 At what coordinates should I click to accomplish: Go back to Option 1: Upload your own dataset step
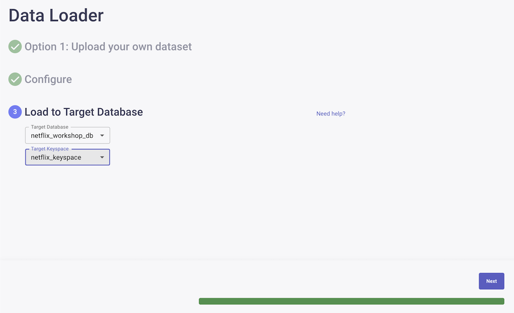tap(108, 47)
